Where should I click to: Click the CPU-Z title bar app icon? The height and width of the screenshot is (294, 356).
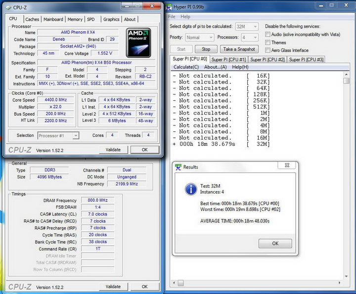pos(8,7)
